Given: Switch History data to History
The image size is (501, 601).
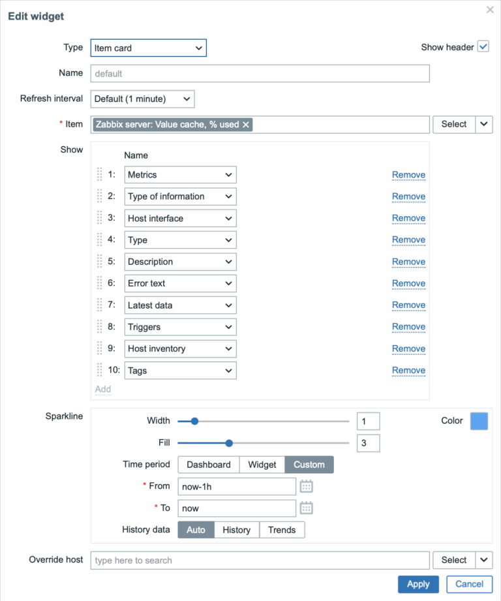Looking at the screenshot, I should pyautogui.click(x=237, y=530).
